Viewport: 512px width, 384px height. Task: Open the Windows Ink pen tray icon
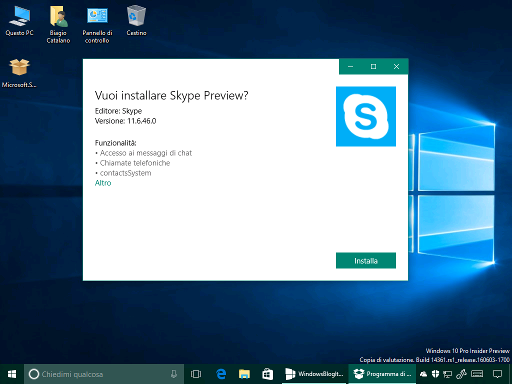click(x=461, y=374)
